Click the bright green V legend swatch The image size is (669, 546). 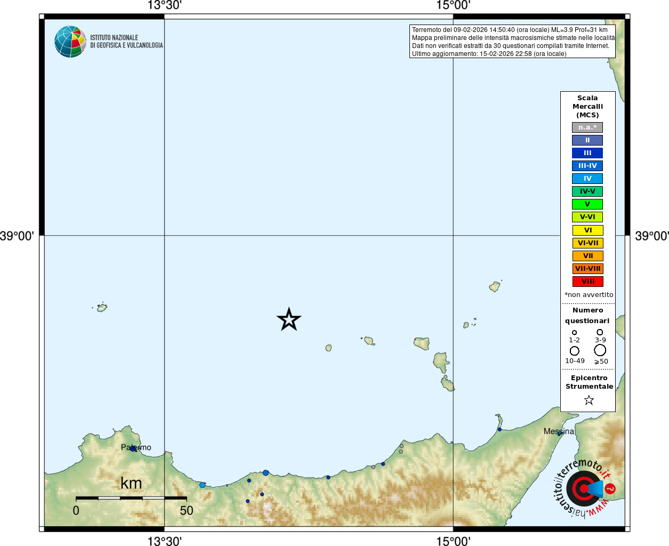[587, 204]
